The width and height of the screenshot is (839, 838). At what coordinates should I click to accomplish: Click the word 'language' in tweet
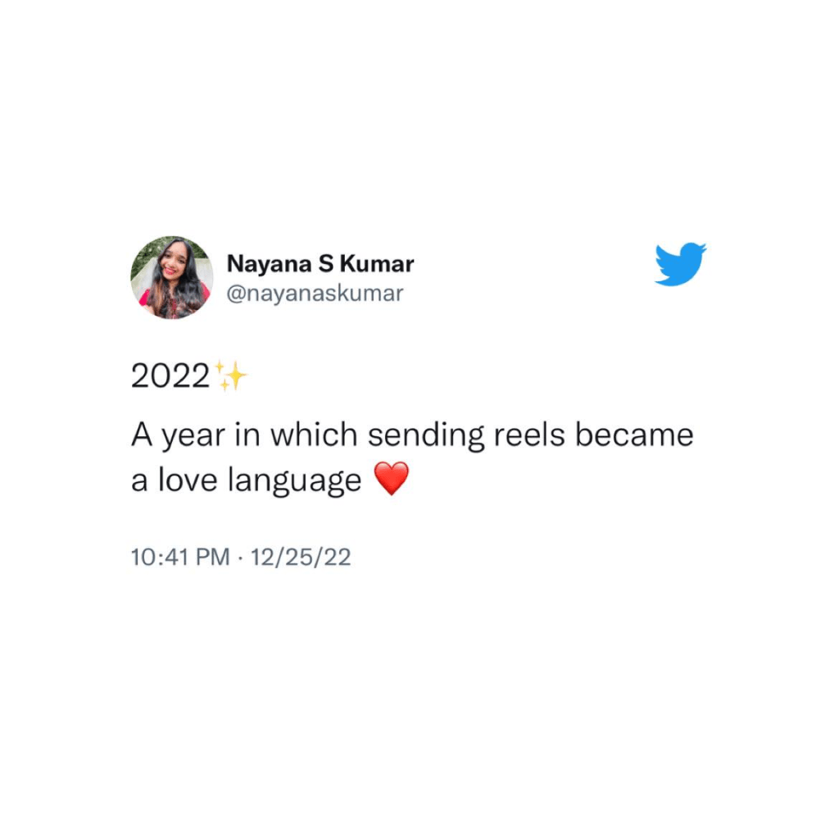coord(295,481)
